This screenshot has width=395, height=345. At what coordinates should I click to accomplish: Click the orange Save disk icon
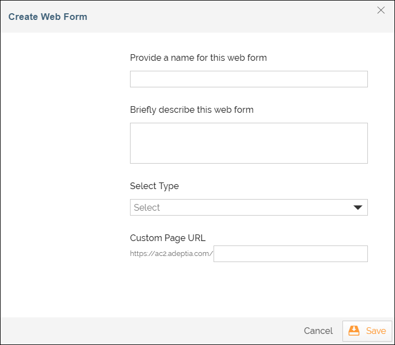pos(354,331)
